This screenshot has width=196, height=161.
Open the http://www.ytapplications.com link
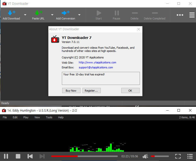point(97,62)
